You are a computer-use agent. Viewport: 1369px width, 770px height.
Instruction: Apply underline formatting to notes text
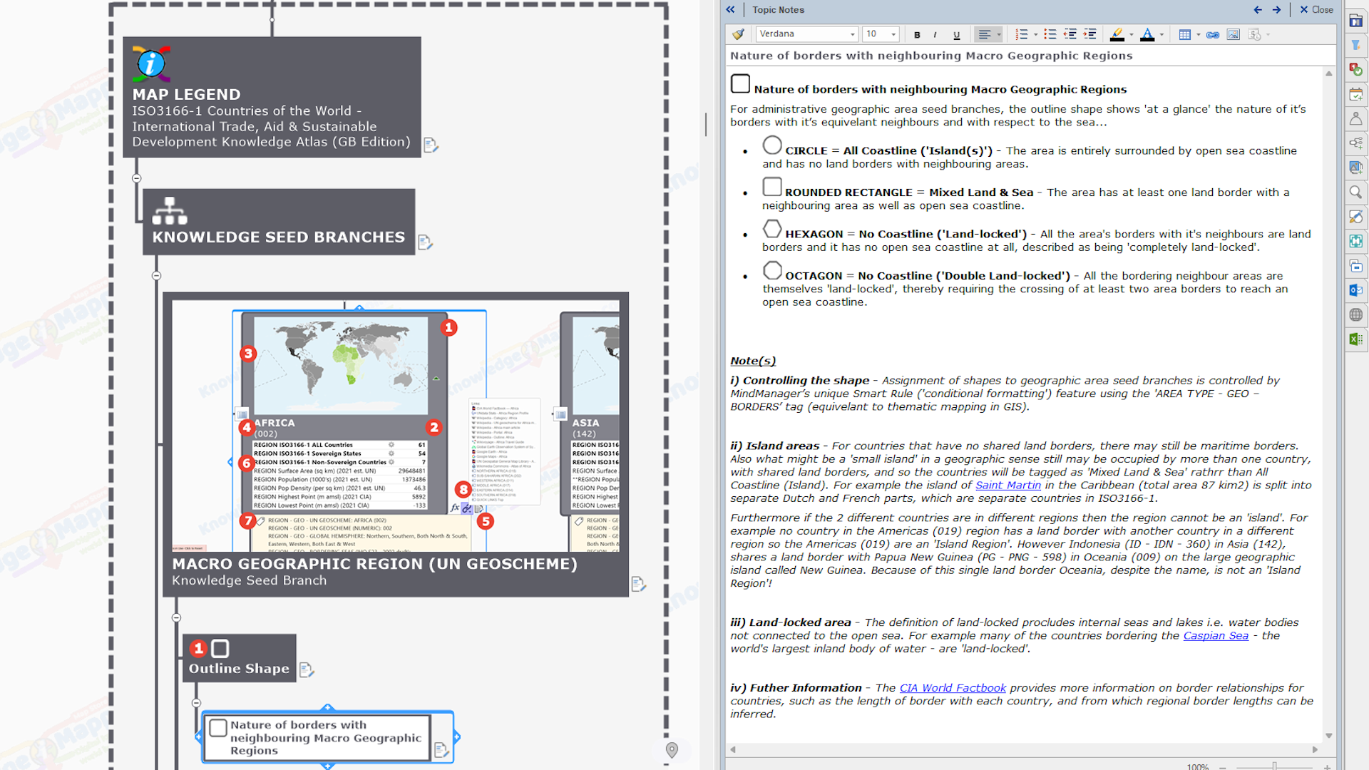[956, 35]
